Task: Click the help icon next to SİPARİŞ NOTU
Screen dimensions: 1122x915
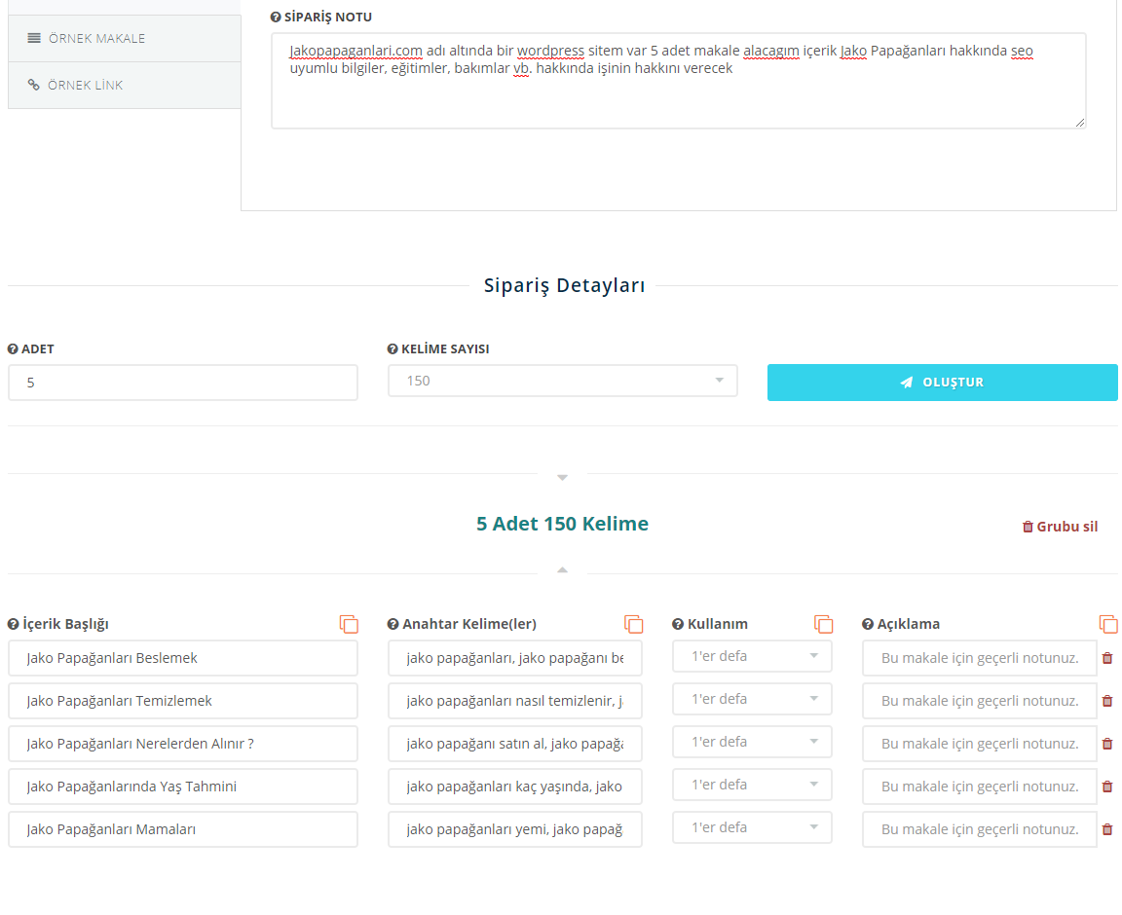Action: (x=276, y=18)
